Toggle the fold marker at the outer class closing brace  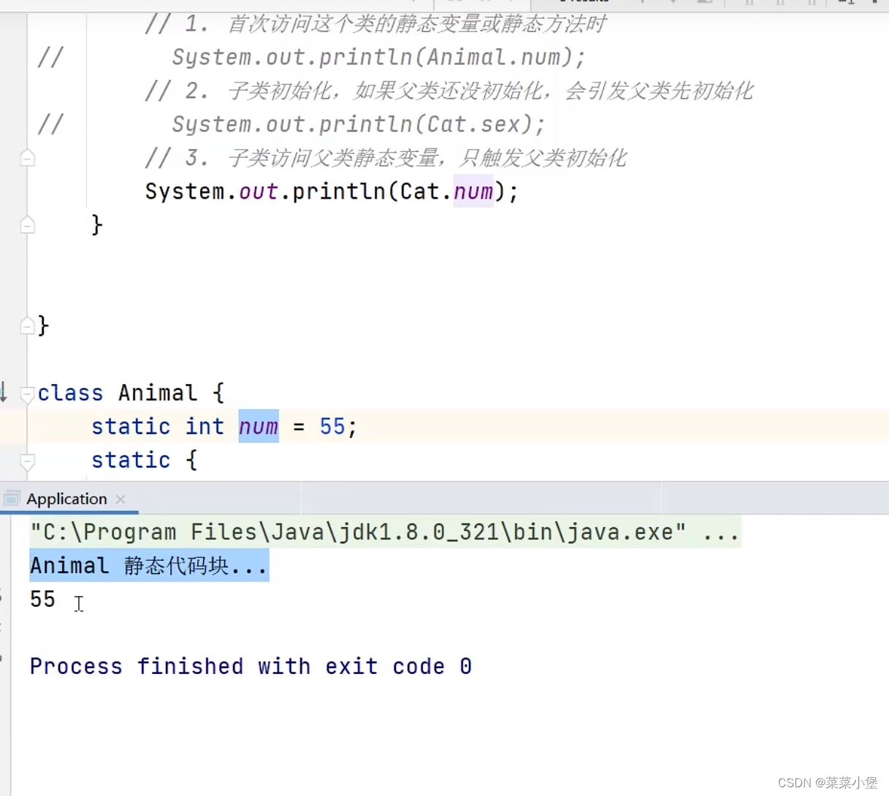28,326
